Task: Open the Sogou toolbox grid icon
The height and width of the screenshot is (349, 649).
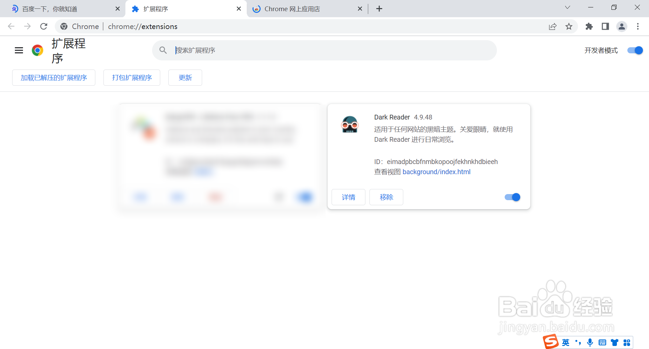Action: [627, 343]
